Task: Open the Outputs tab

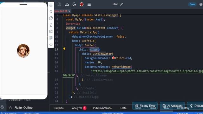Action: pyautogui.click(x=59, y=108)
